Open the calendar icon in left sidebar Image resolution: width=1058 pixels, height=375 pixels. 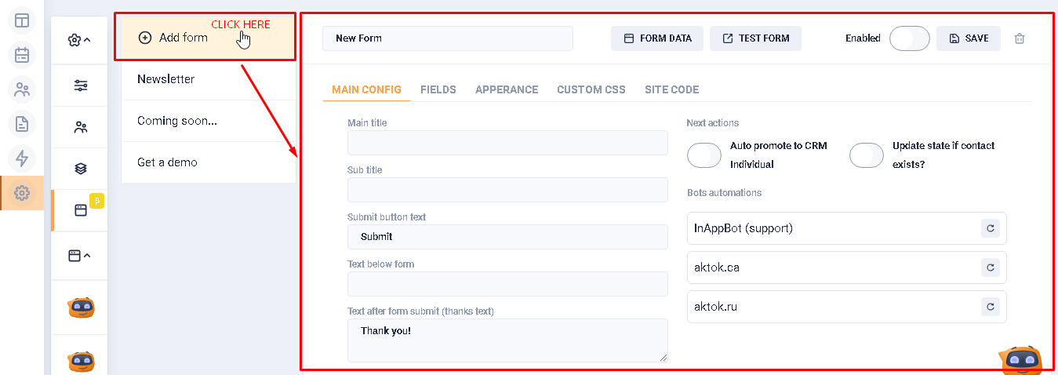22,55
